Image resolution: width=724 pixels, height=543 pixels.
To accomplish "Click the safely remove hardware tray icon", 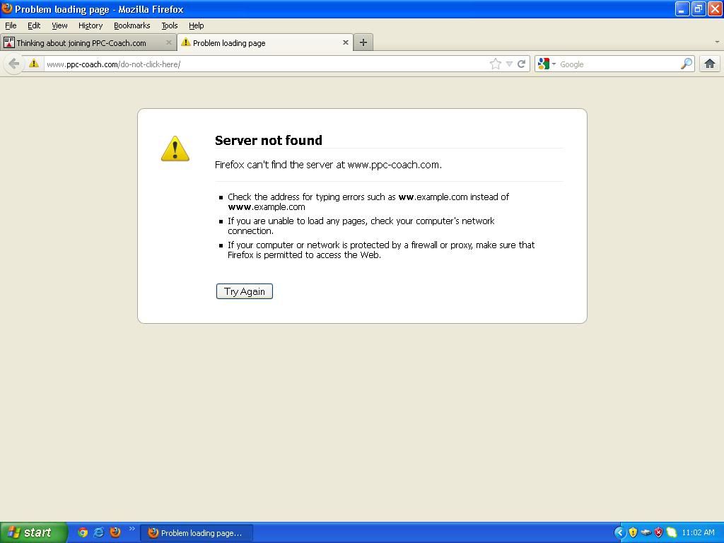I will tap(646, 532).
